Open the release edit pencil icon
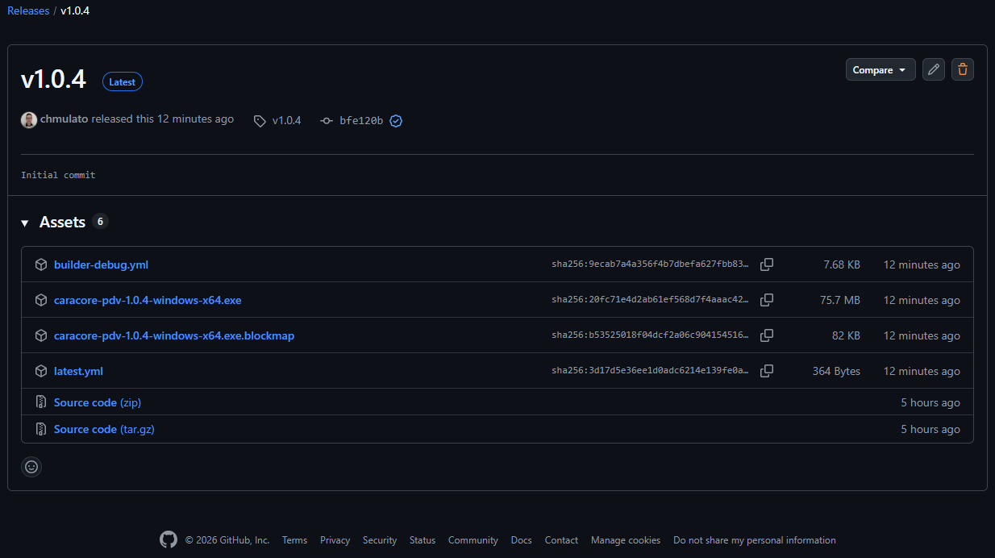 [933, 69]
